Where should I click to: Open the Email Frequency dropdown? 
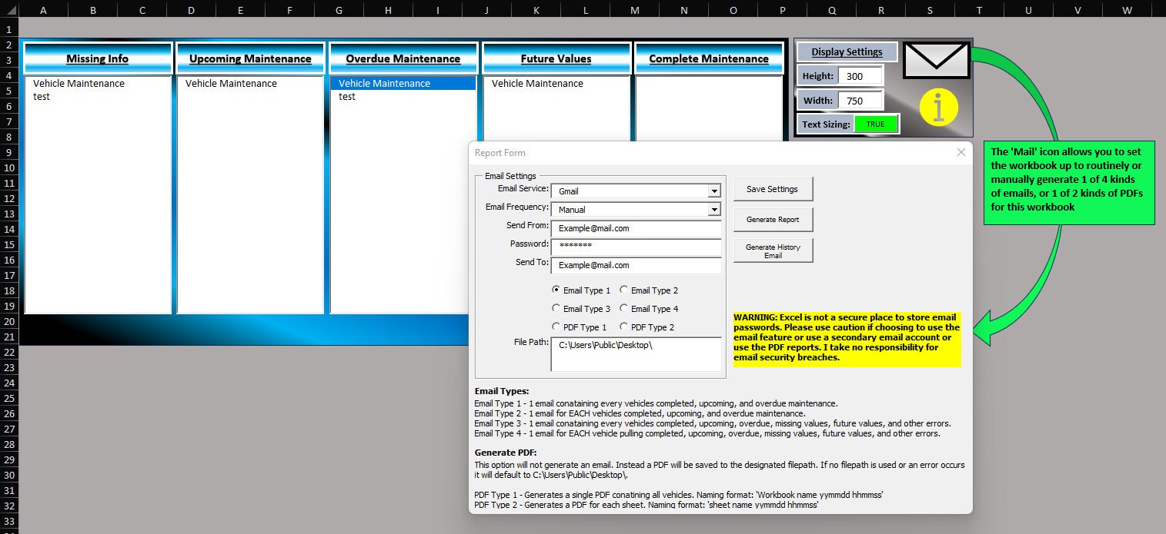[x=716, y=209]
